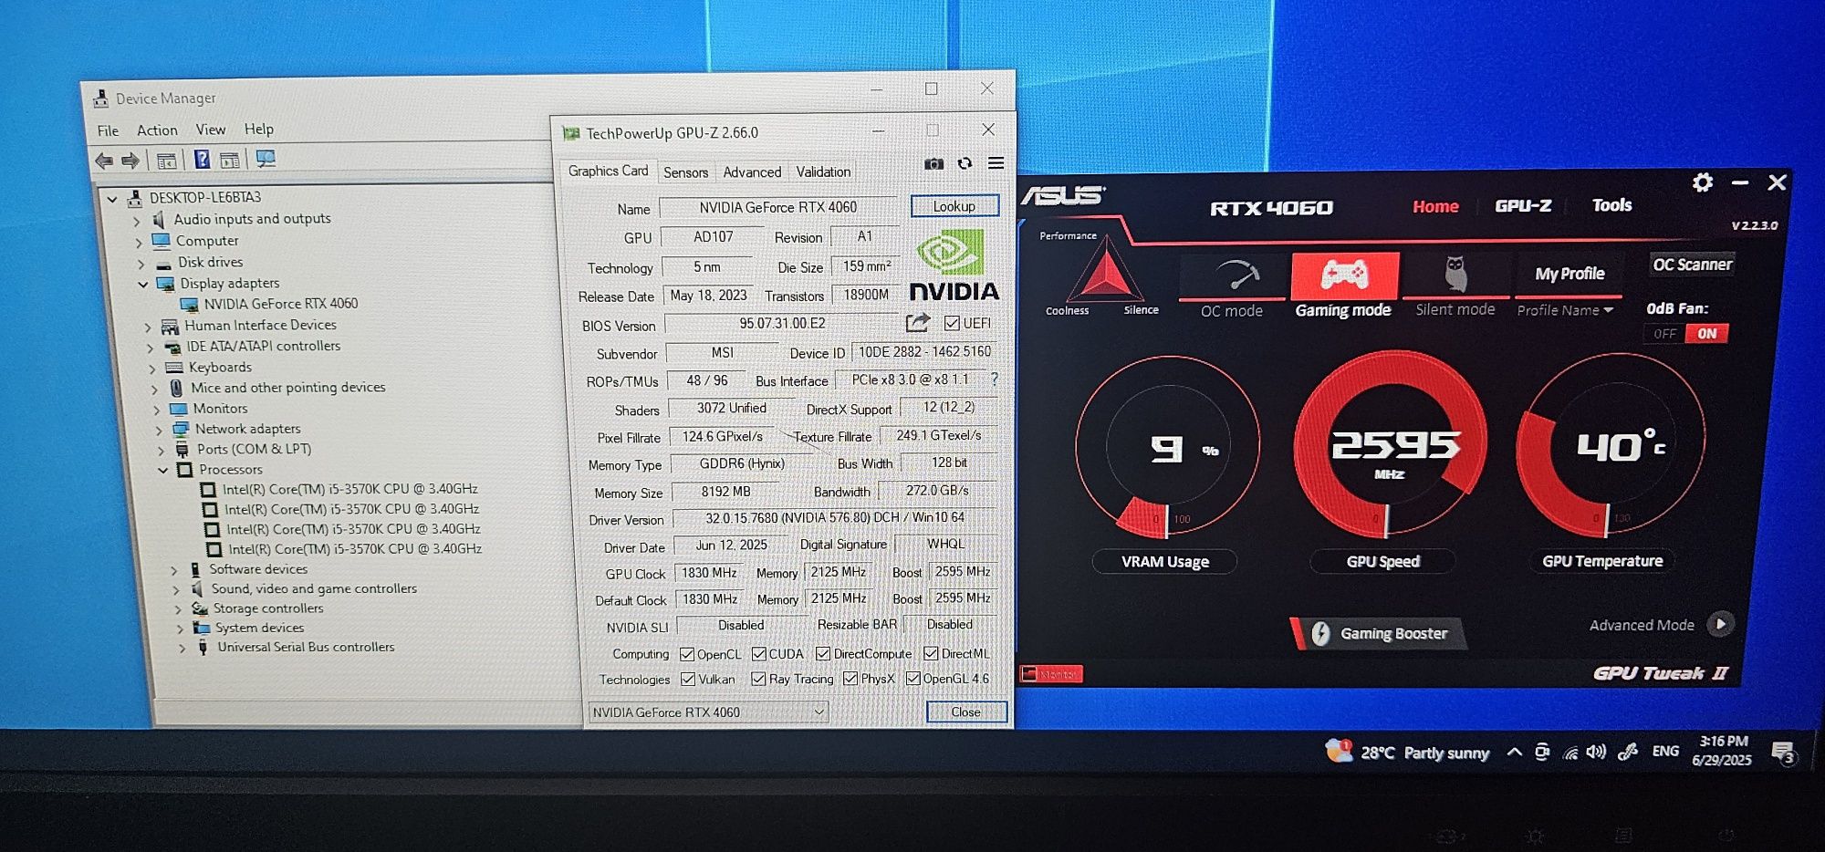Click the VRAM Usage gauge
The width and height of the screenshot is (1825, 852).
[1166, 447]
